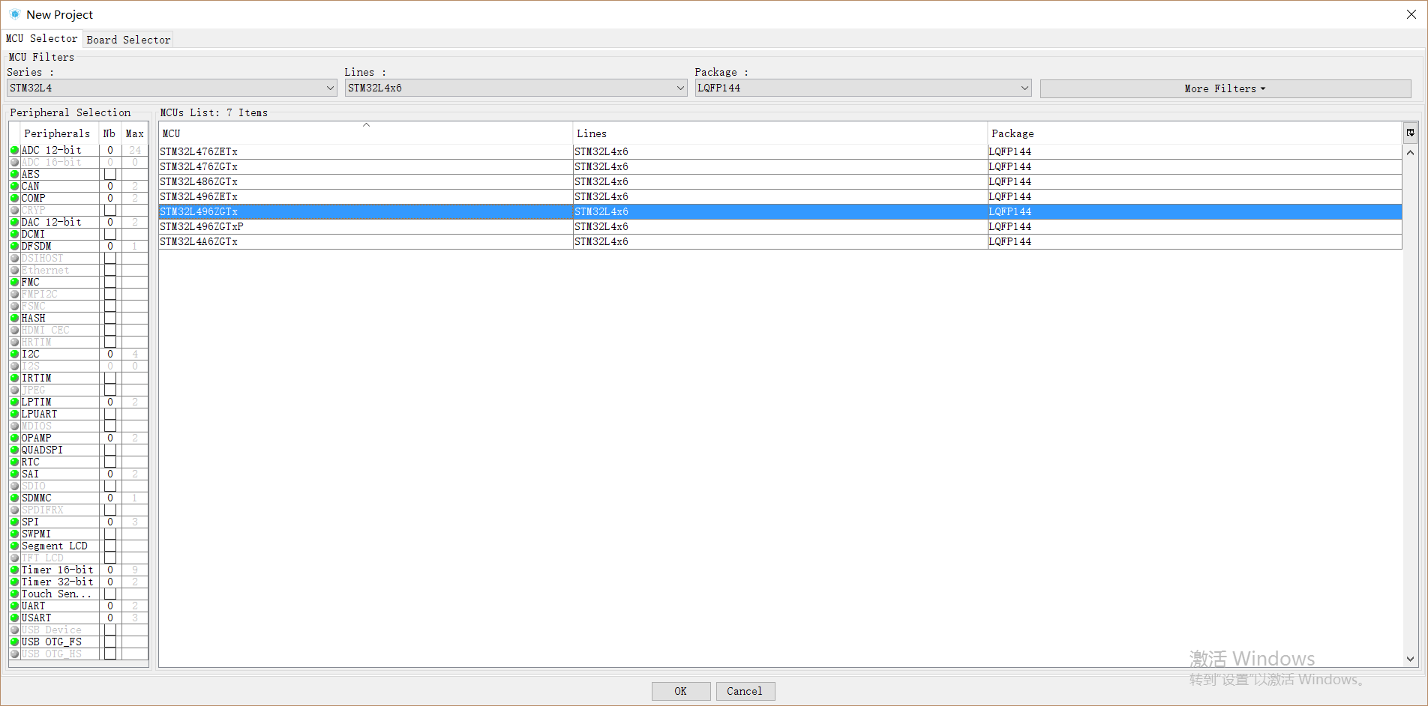Click the green indicator beside Touch Sen...

pyautogui.click(x=14, y=594)
